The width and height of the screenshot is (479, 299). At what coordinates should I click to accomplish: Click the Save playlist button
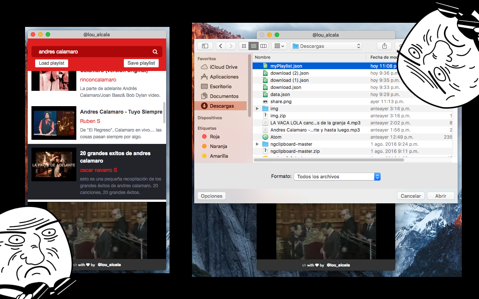coord(141,63)
